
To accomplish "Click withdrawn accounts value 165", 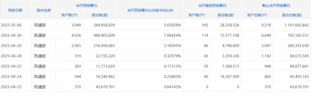I will tap(205, 25).
